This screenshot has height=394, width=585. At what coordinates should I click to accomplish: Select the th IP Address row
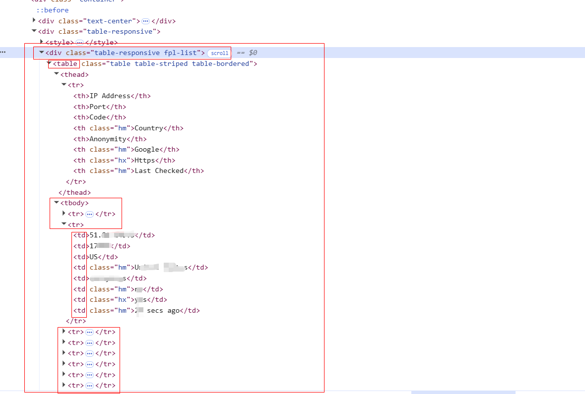pyautogui.click(x=112, y=96)
